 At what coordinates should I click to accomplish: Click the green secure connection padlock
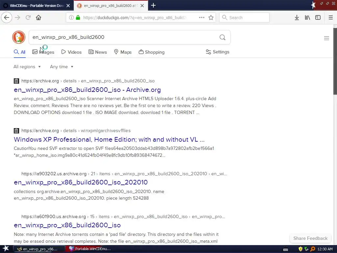78,17
